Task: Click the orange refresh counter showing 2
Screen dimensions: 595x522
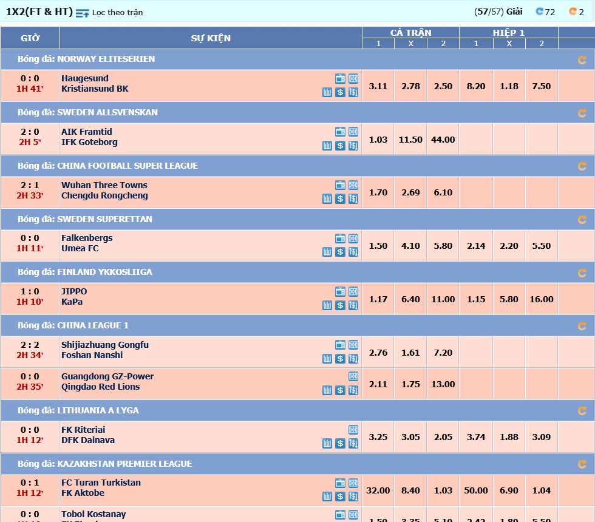Action: coord(576,12)
